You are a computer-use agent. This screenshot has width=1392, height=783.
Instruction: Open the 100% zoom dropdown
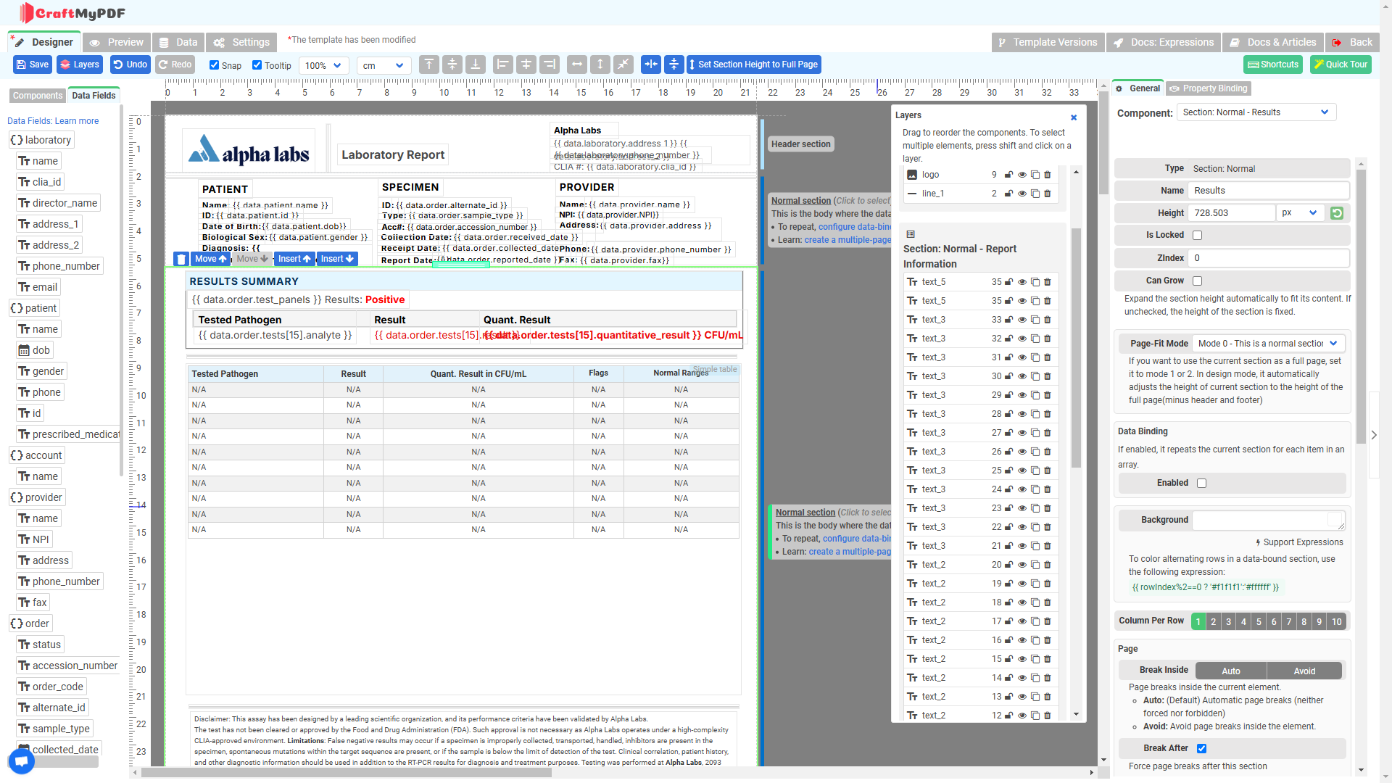[x=323, y=65]
